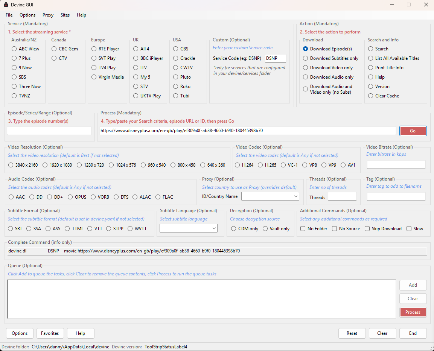Select SRT subtitle format
Viewport: 434px width, 351px height.
click(x=15, y=228)
